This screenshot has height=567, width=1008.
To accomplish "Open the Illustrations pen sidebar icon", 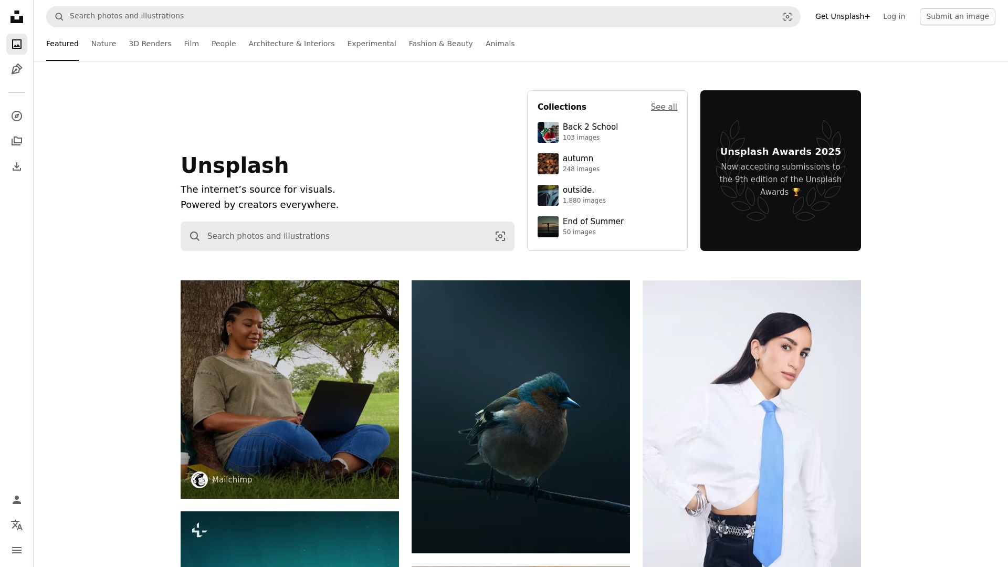I will pos(17,69).
